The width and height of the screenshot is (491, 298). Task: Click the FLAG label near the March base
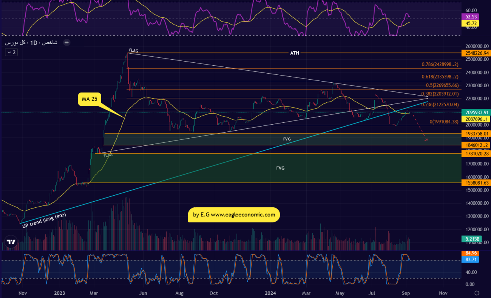[x=108, y=155]
